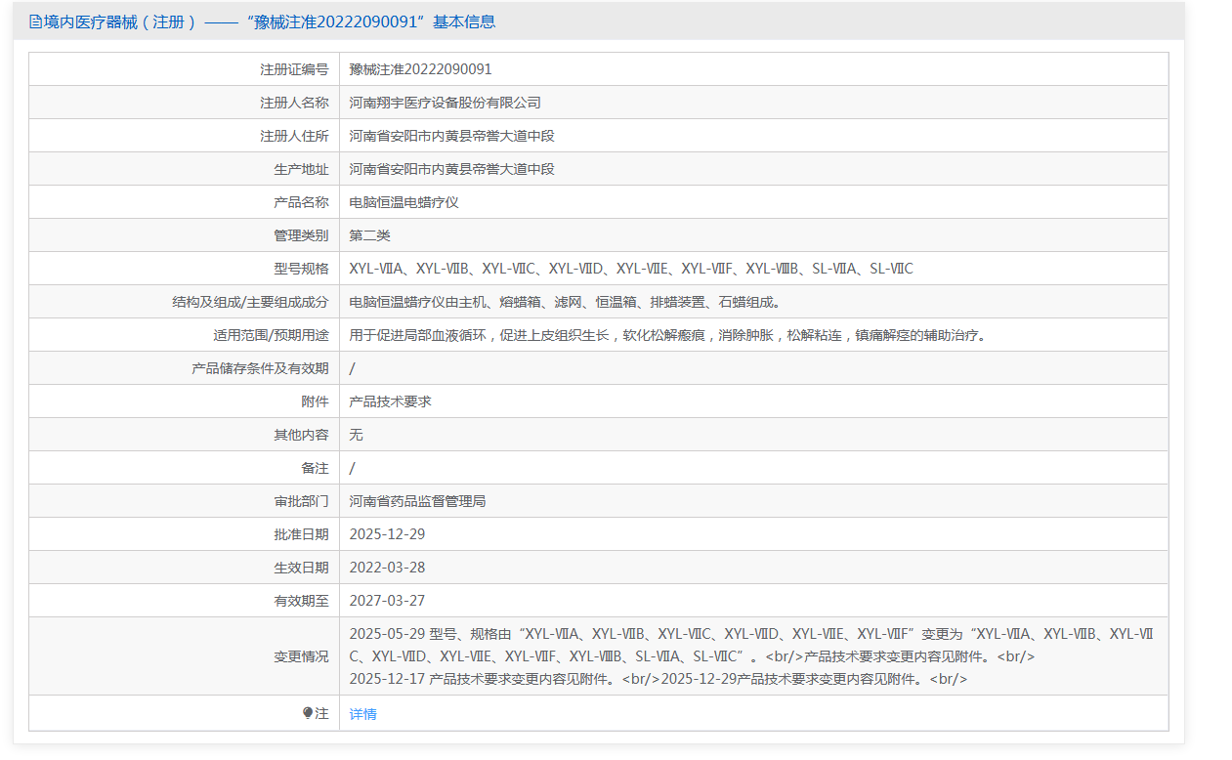Click the 型号规格 label
The height and width of the screenshot is (760, 1232).
click(301, 269)
